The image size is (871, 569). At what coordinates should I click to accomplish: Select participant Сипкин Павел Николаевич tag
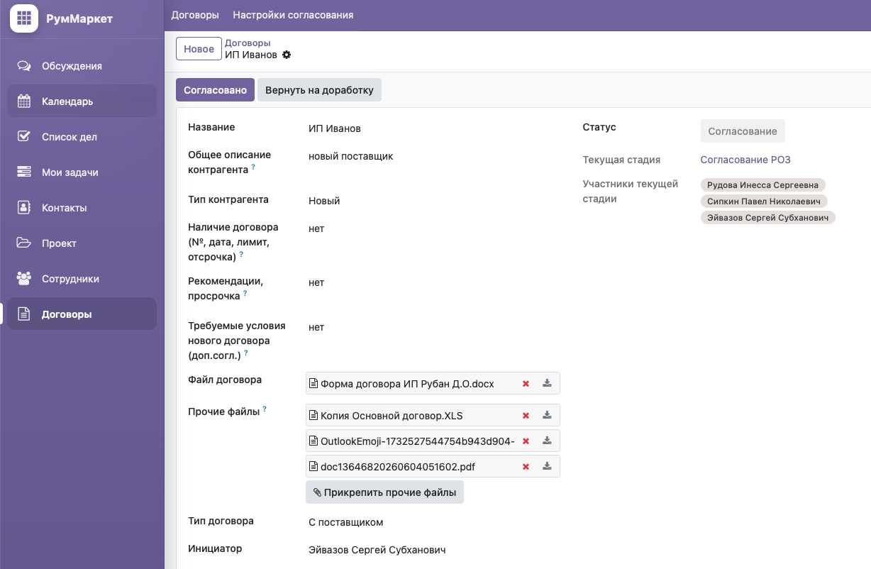coord(764,201)
